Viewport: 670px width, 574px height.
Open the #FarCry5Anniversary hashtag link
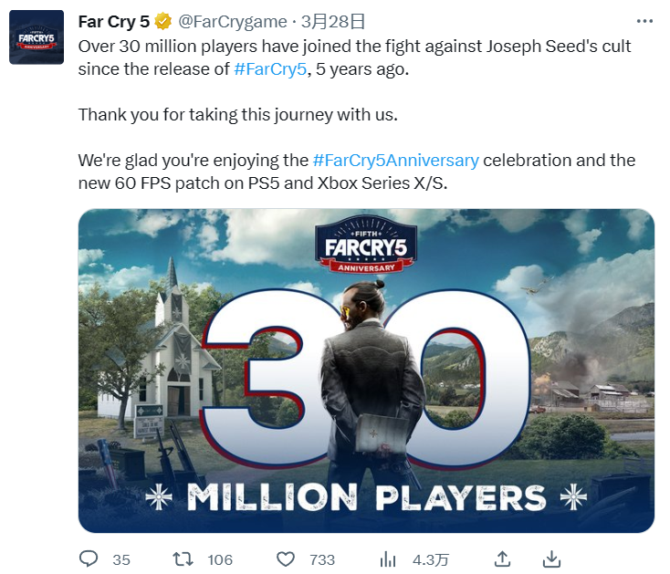tap(395, 161)
